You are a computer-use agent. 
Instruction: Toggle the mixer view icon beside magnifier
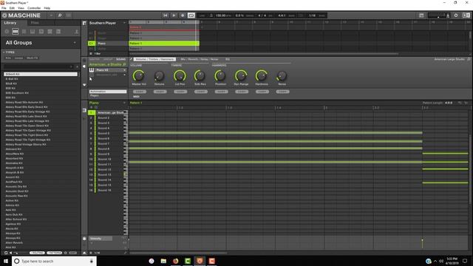[x=69, y=16]
